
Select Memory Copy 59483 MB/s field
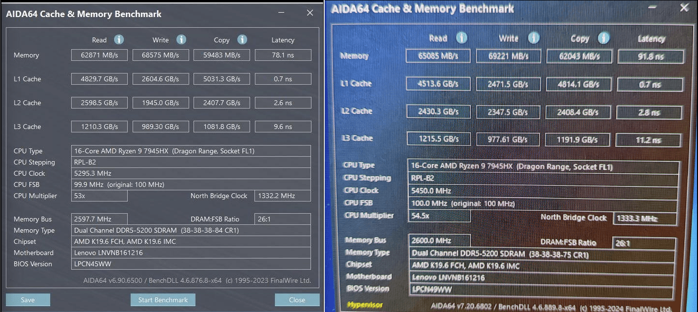click(222, 55)
